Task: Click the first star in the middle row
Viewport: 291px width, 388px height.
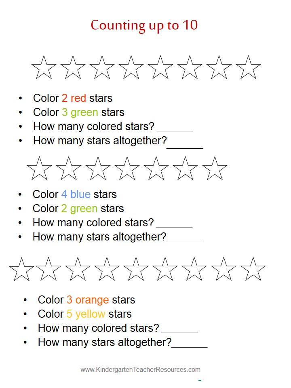Action: 39,169
